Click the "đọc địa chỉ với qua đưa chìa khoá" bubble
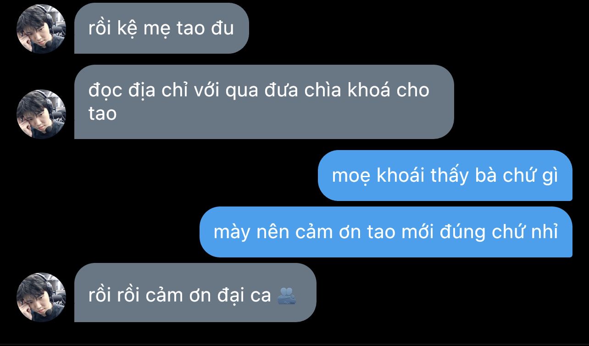 pos(264,102)
